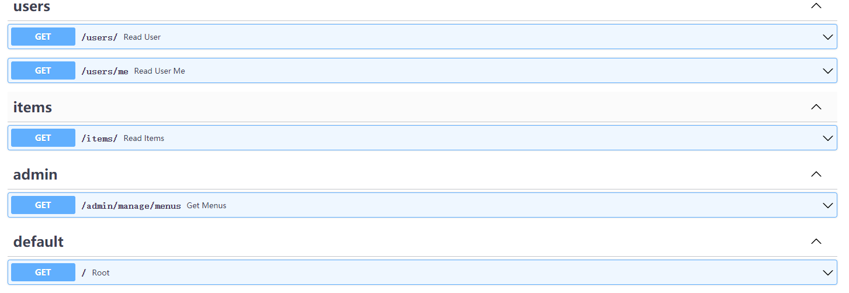Click the GET badge for Root
Screen dimensions: 849x293
pos(43,272)
